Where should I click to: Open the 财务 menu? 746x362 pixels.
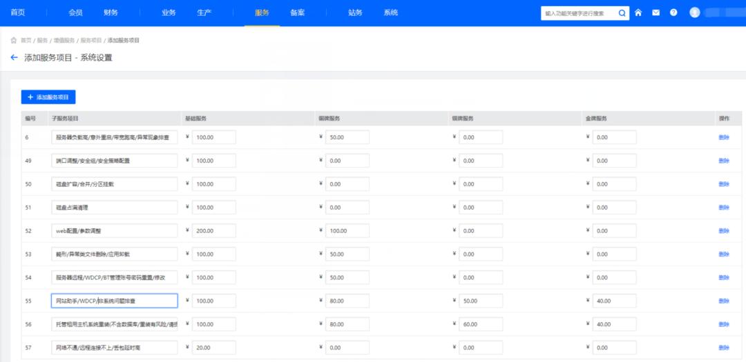coord(111,13)
